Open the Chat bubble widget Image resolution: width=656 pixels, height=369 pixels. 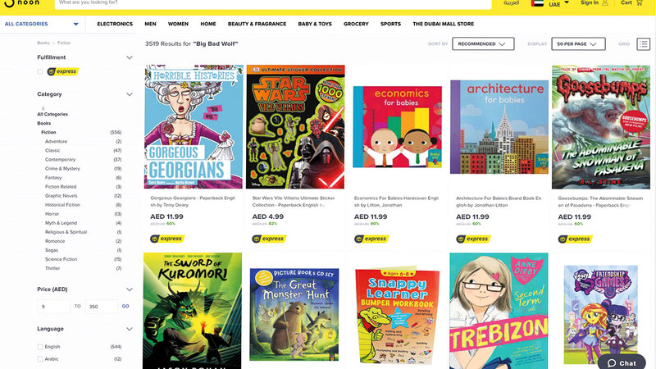pyautogui.click(x=622, y=362)
